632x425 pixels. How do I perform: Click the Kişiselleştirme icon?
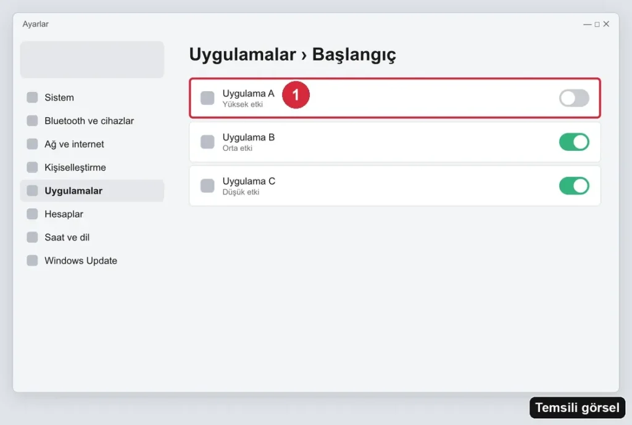click(x=32, y=168)
